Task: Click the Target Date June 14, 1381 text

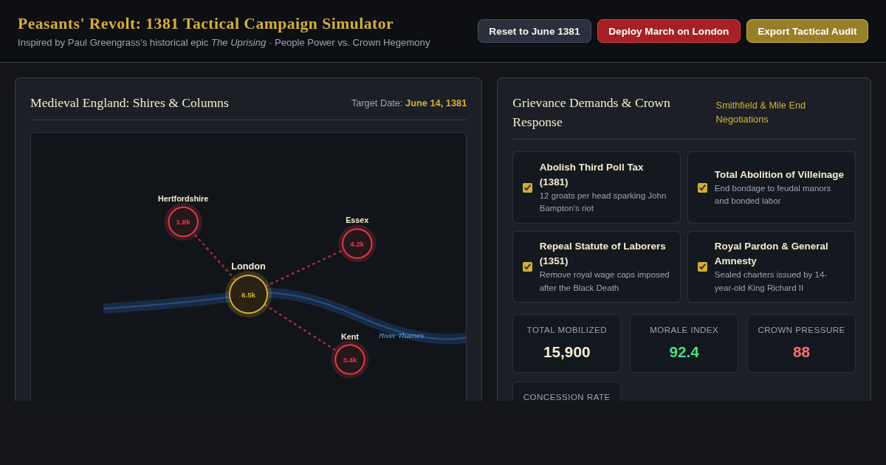Action: 409,103
